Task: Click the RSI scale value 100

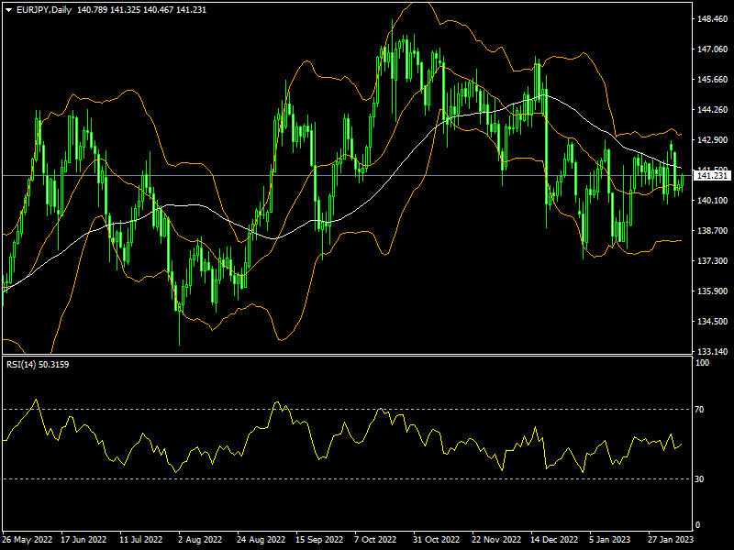Action: tap(703, 363)
